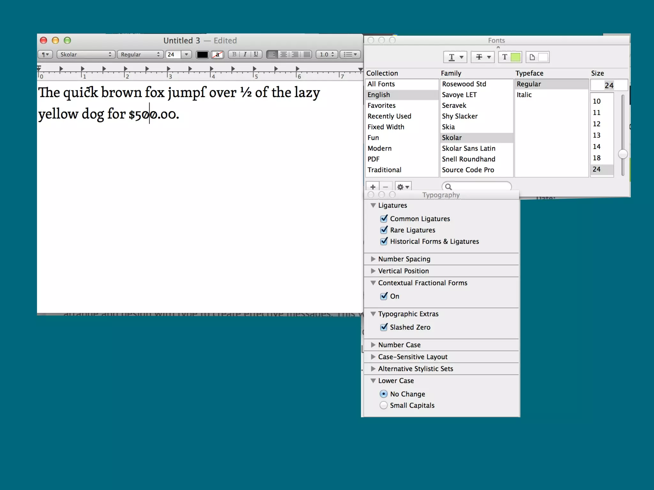Open the Skolar font family dropdown

(x=86, y=55)
